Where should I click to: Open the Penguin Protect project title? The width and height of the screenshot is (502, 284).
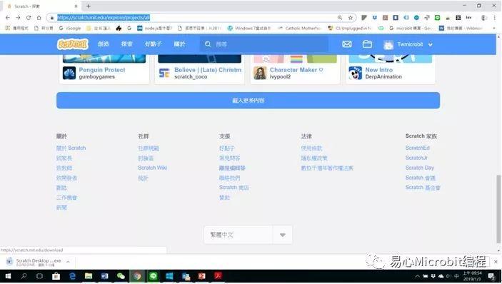click(x=102, y=70)
